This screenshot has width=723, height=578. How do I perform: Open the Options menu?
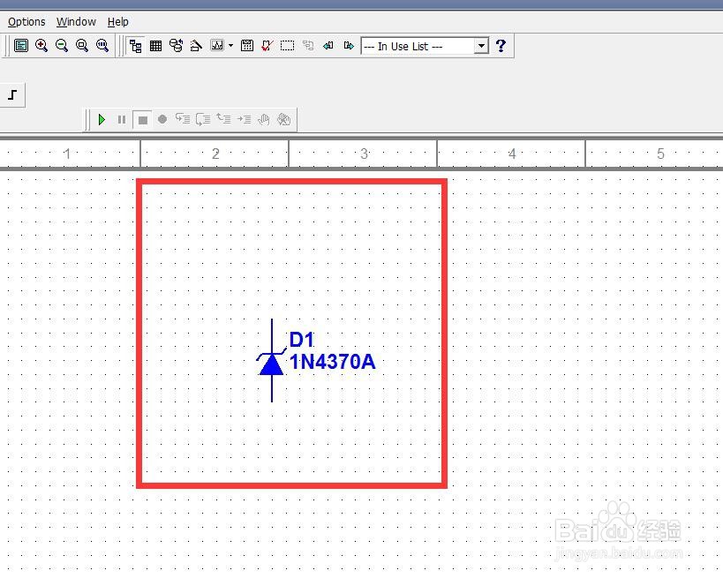26,22
